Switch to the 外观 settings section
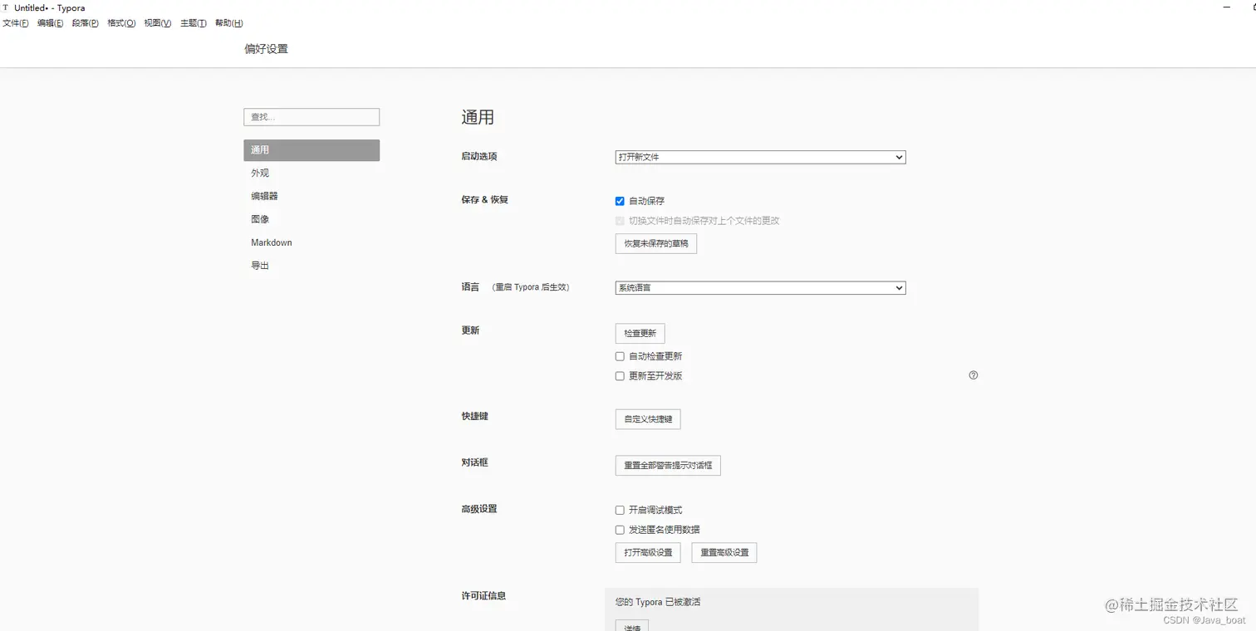Screen dimensions: 1256x631 pos(260,173)
